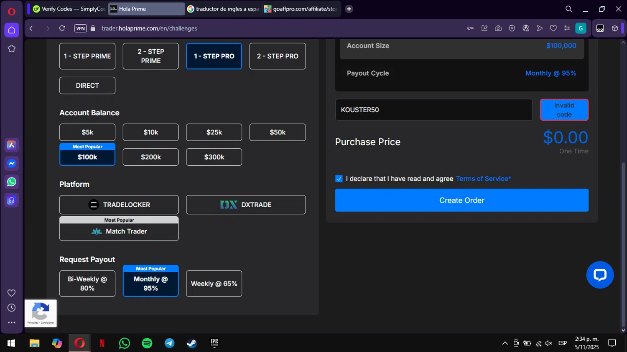Choose the DIRECT challenge type
Viewport: 627px width, 352px height.
click(87, 86)
